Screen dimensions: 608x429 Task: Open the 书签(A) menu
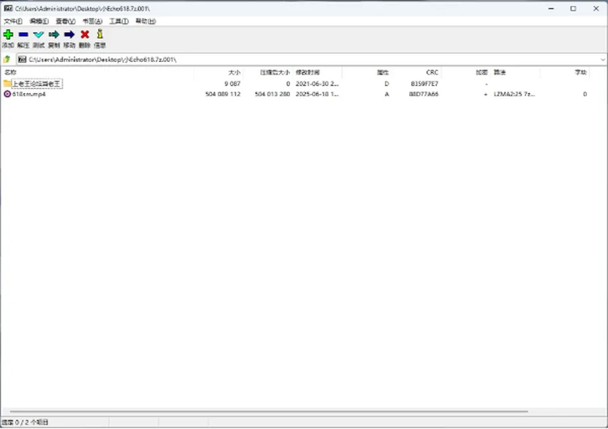click(92, 21)
